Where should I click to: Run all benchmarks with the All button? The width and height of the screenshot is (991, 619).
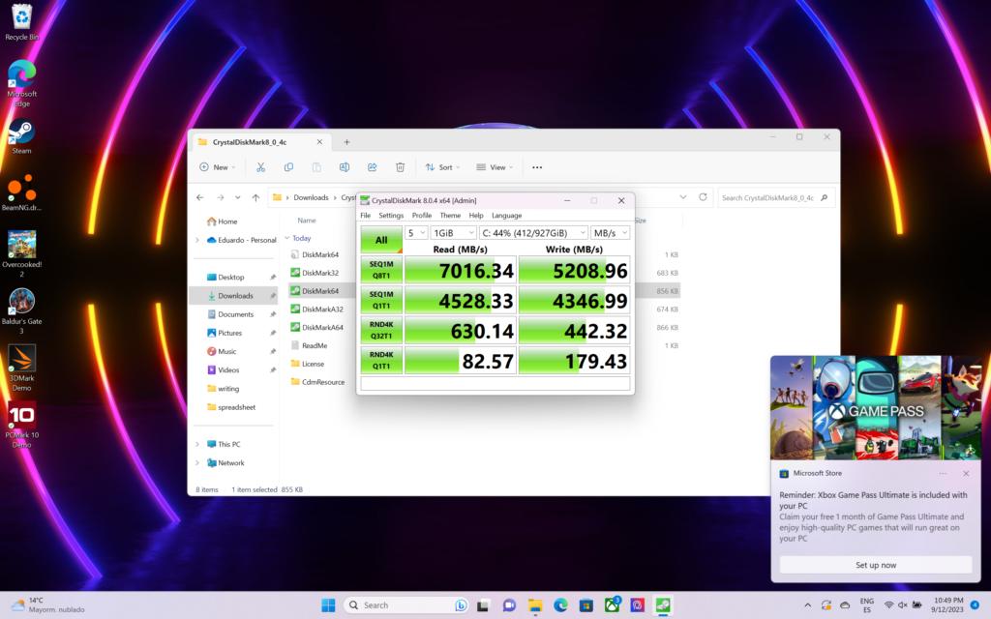point(381,240)
